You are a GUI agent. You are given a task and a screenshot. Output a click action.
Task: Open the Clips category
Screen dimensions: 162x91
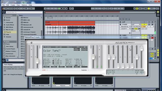[x=8, y=34]
